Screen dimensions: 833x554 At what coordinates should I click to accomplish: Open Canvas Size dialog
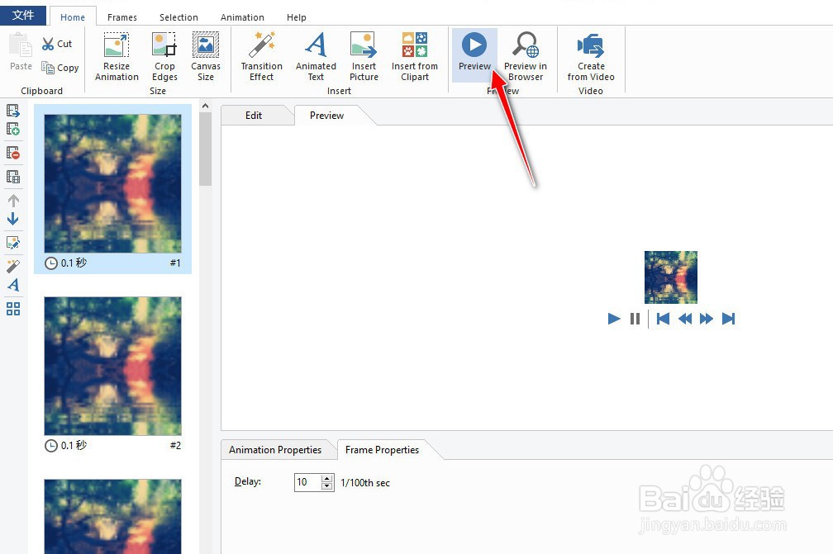206,56
